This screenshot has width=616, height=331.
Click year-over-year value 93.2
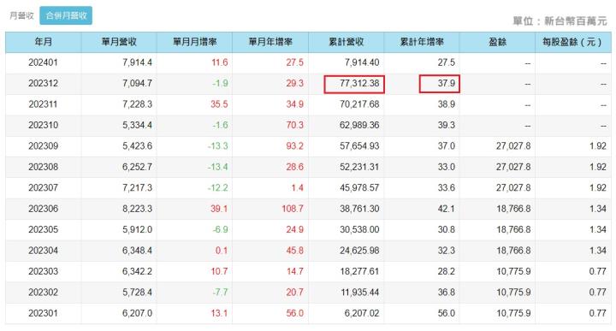tap(294, 146)
